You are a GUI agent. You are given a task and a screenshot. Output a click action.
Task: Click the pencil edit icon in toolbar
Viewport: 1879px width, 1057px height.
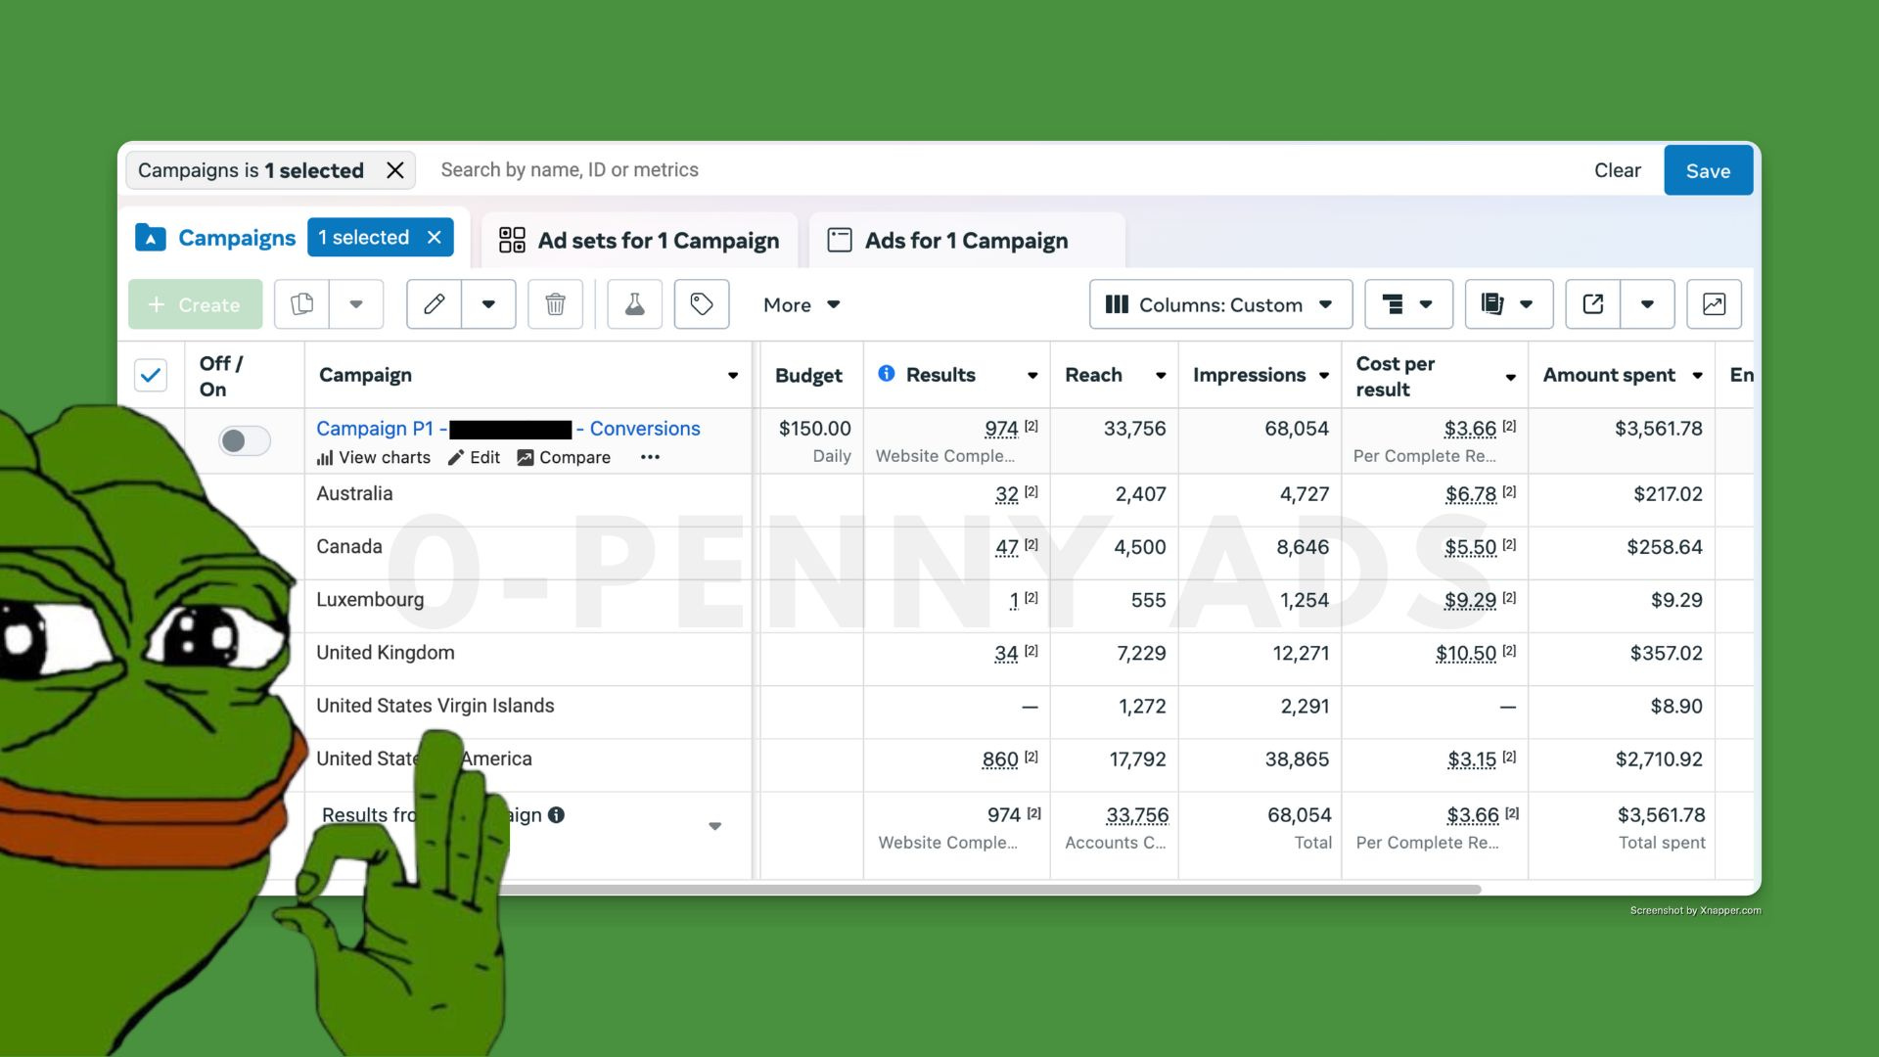click(x=434, y=304)
